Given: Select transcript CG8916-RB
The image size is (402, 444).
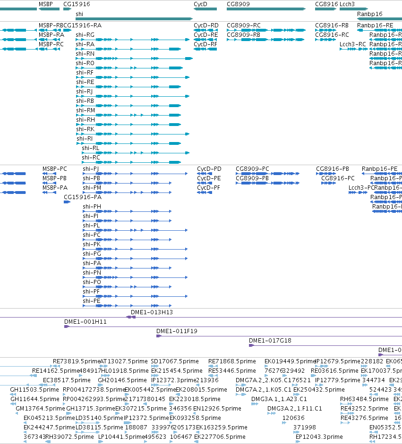Looking at the screenshot, I should 326,30.
